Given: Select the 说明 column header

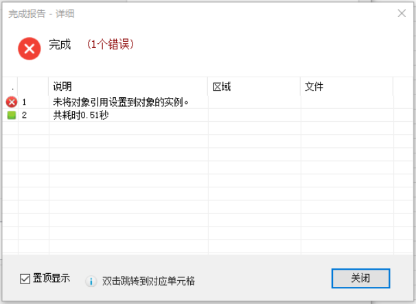Looking at the screenshot, I should coord(128,86).
